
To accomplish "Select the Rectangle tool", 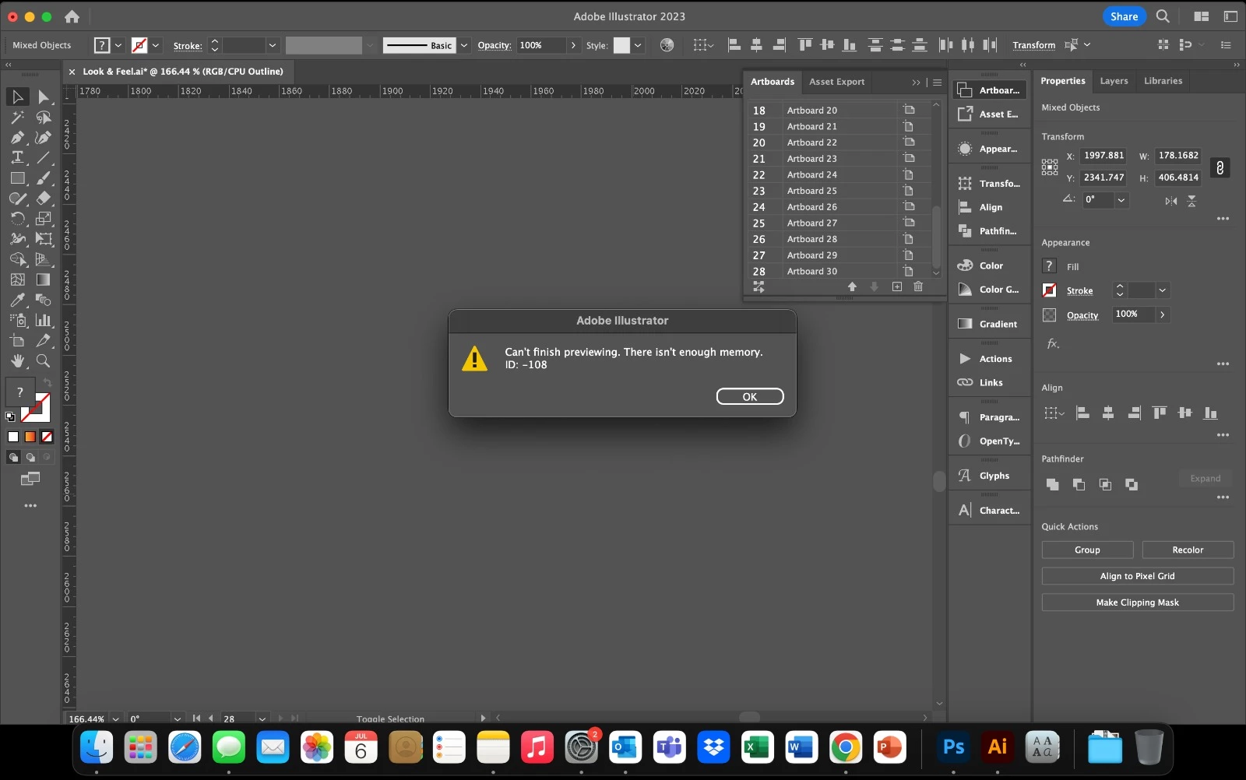I will coord(17,178).
